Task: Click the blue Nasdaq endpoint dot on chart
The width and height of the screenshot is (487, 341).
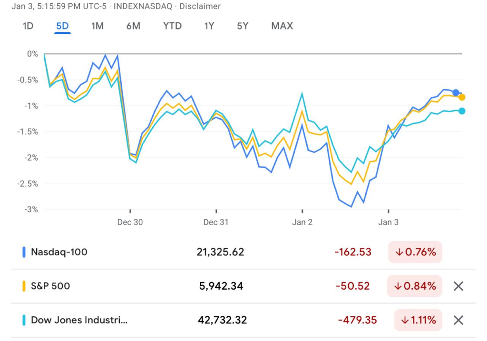Action: 456,93
